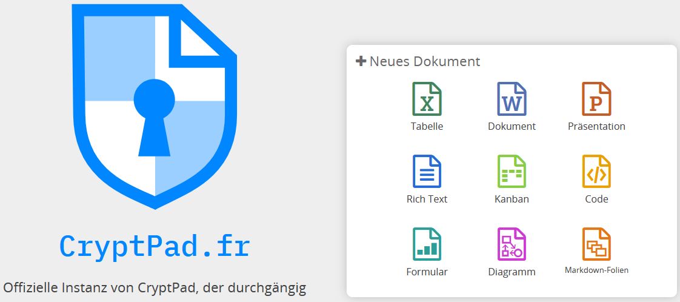The height and width of the screenshot is (302, 680).
Task: Open the orange Markdown-Folien icon
Action: pos(596,244)
